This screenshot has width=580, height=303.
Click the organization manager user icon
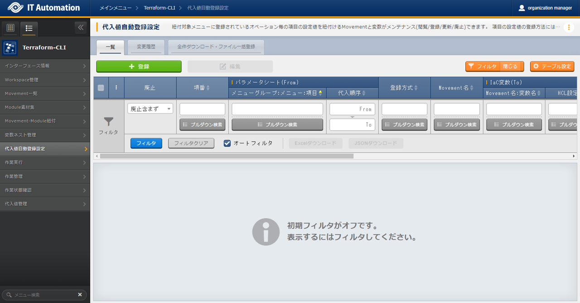point(522,8)
